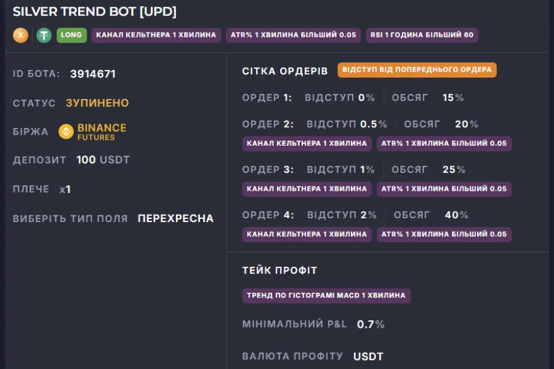This screenshot has width=554, height=369.
Task: Click the ОРДЕР 1 volume value 15%
Action: 453,98
